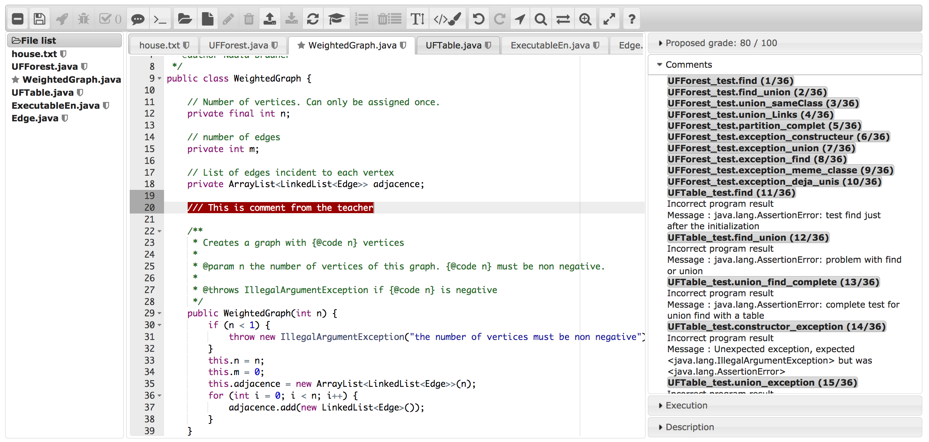This screenshot has height=442, width=929.
Task: Click line number 35 in the gutter
Action: [149, 384]
